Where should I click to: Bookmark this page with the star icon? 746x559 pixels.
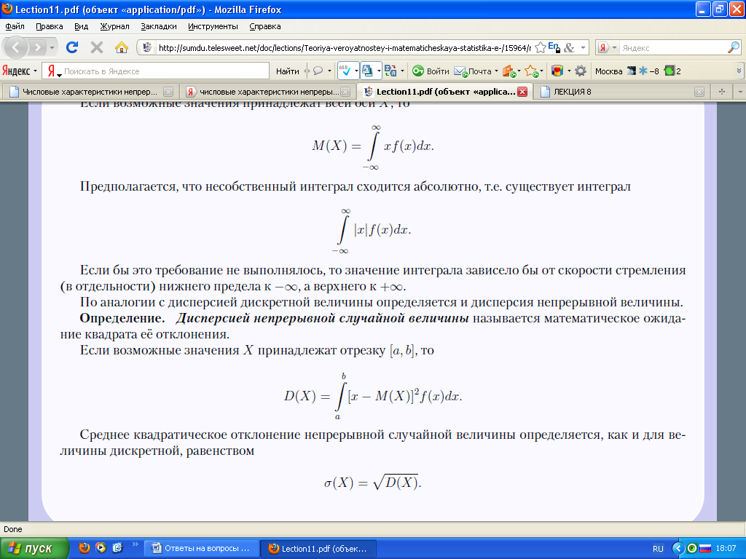point(540,47)
